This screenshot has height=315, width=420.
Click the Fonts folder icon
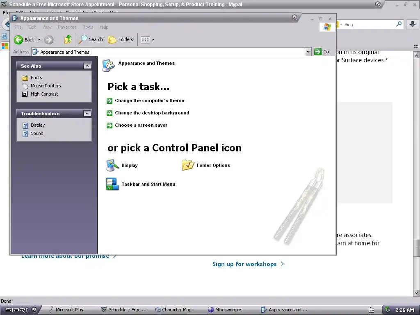click(x=25, y=78)
